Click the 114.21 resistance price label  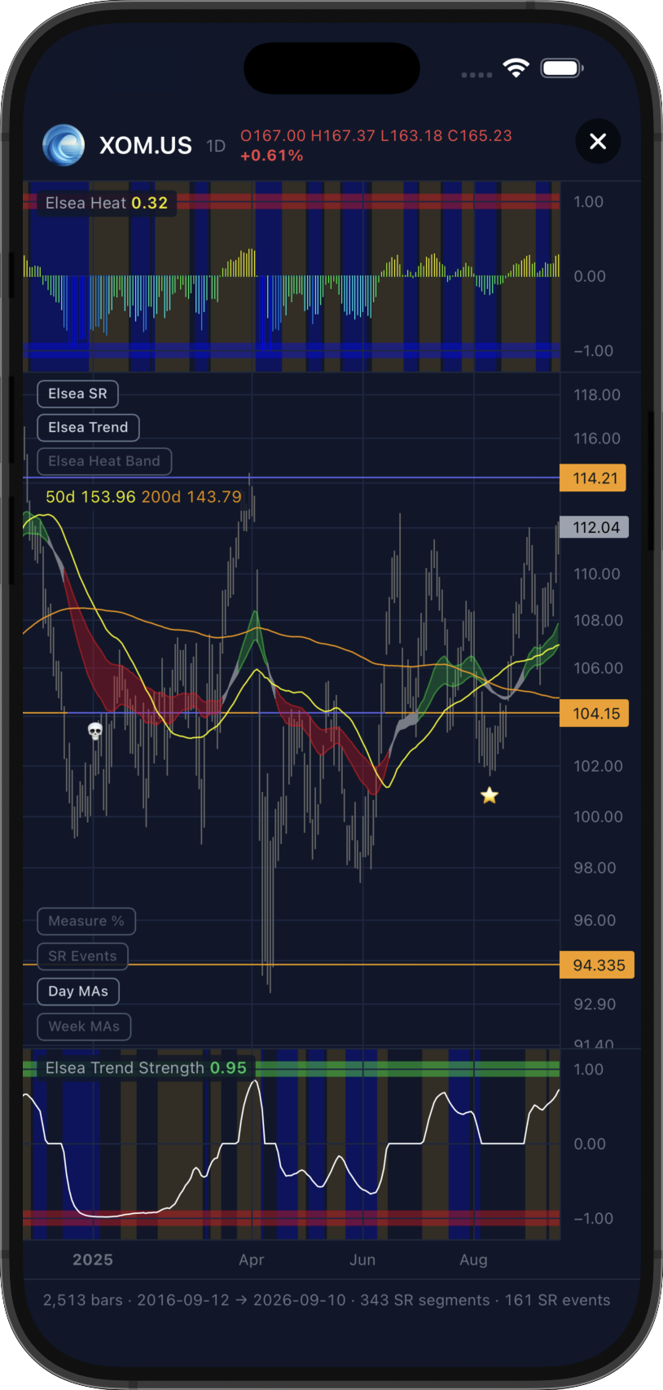[593, 478]
